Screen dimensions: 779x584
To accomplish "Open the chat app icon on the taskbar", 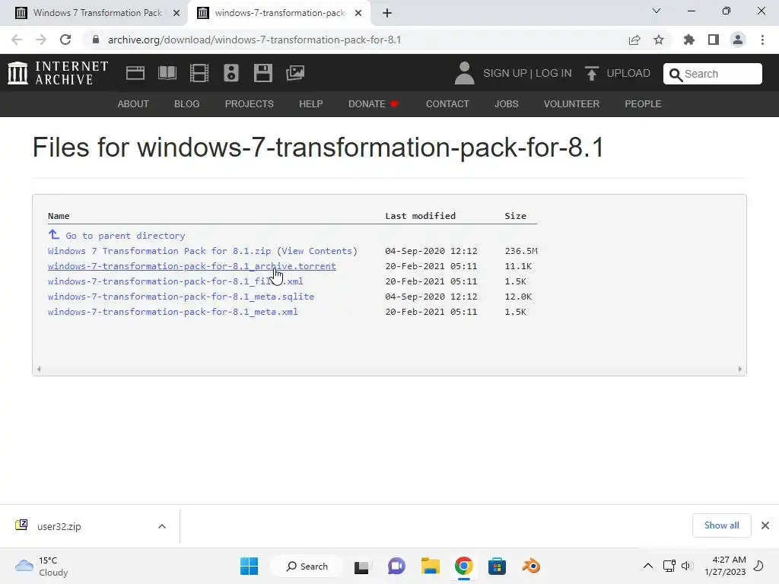I will [x=396, y=566].
